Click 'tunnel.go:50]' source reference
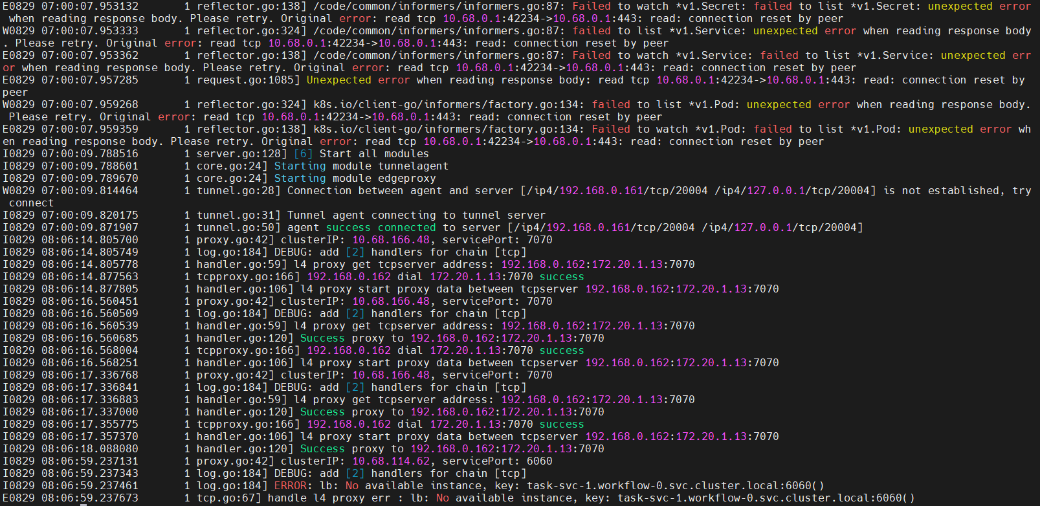This screenshot has width=1040, height=506. tap(239, 228)
